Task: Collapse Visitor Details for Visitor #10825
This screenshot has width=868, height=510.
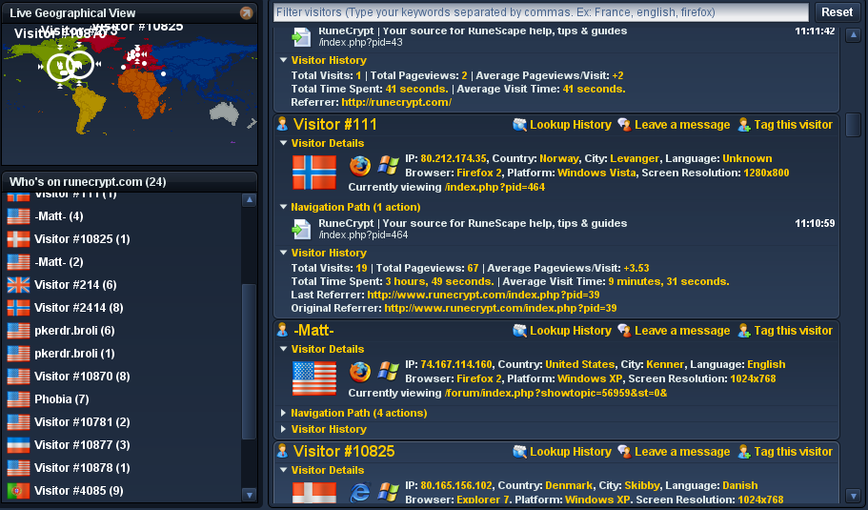Action: click(283, 470)
